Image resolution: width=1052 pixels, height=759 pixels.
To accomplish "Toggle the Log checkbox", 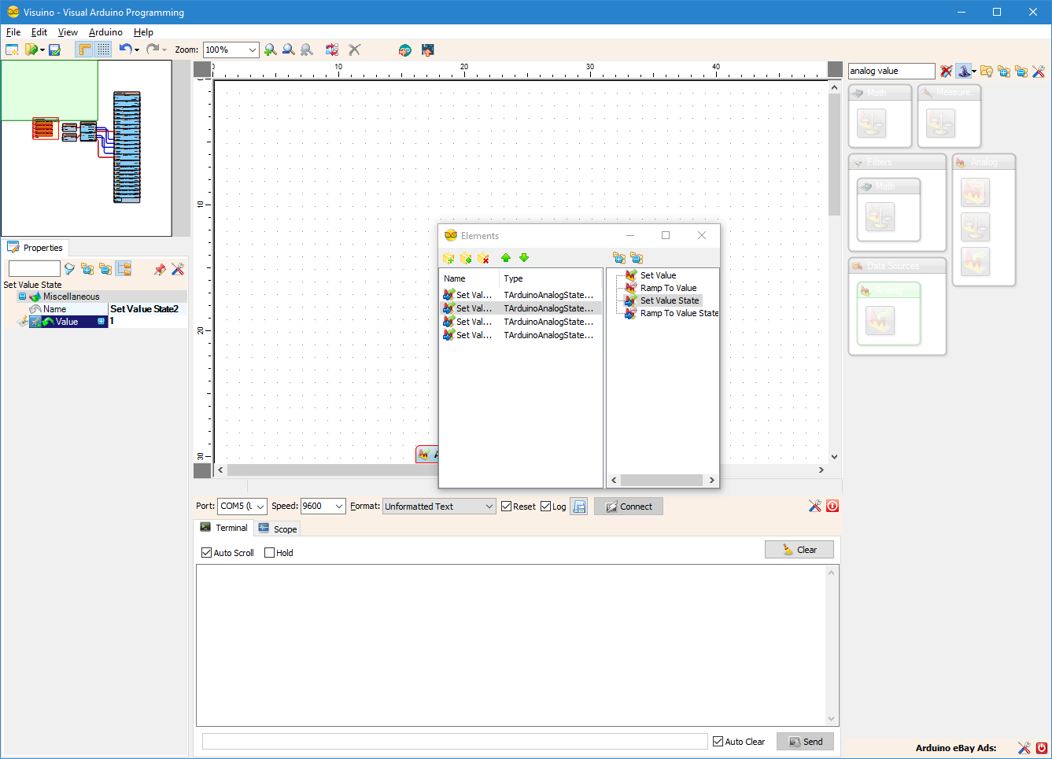I will click(x=545, y=507).
